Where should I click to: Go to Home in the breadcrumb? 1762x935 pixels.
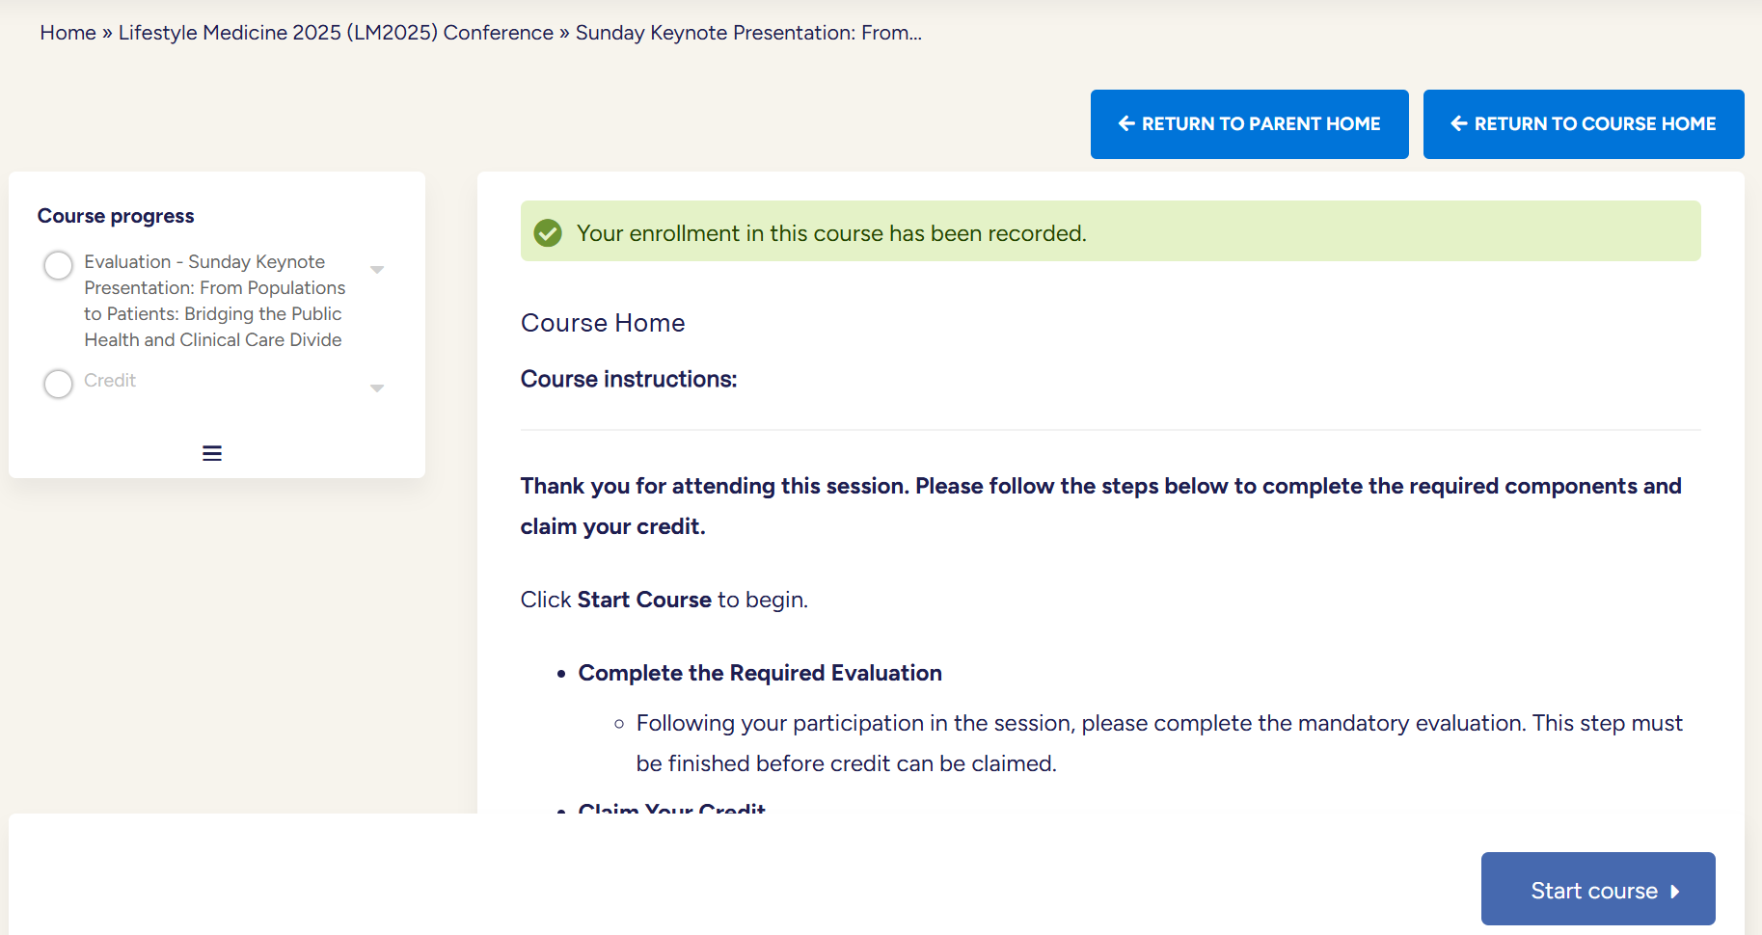click(x=68, y=33)
